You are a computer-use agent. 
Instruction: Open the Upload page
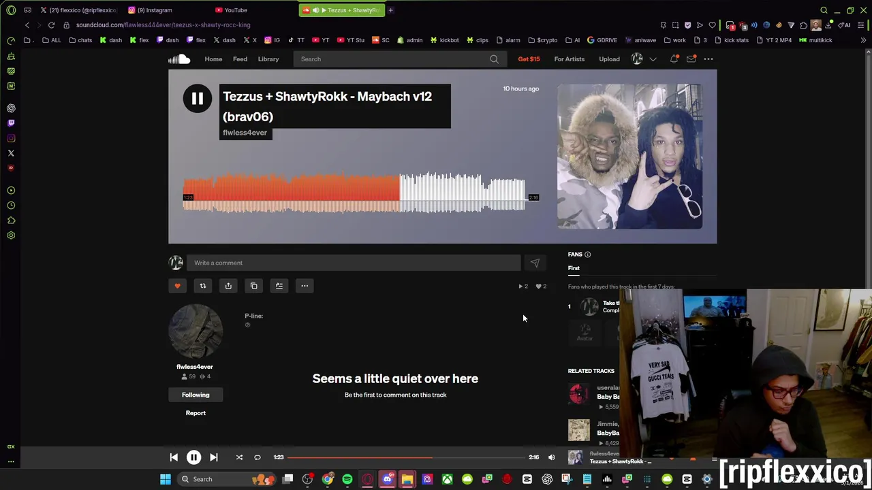tap(609, 59)
